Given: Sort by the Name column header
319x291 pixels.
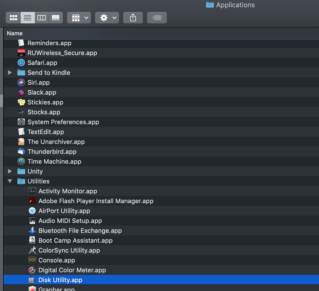Looking at the screenshot, I should [x=15, y=33].
